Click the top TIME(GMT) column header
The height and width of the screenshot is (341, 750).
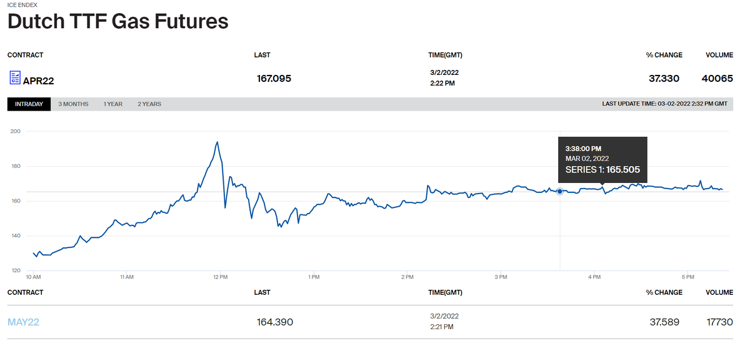445,55
